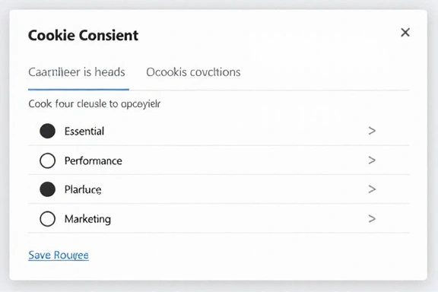The image size is (438, 292).
Task: Click the Marketing category label
Action: point(87,219)
